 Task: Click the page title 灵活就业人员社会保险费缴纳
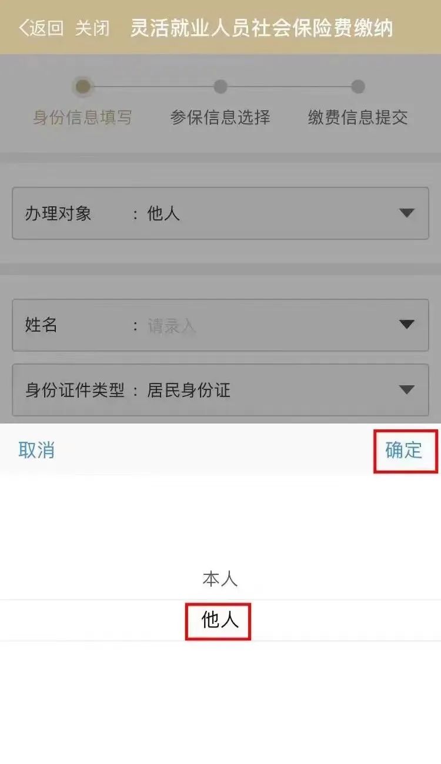[262, 28]
